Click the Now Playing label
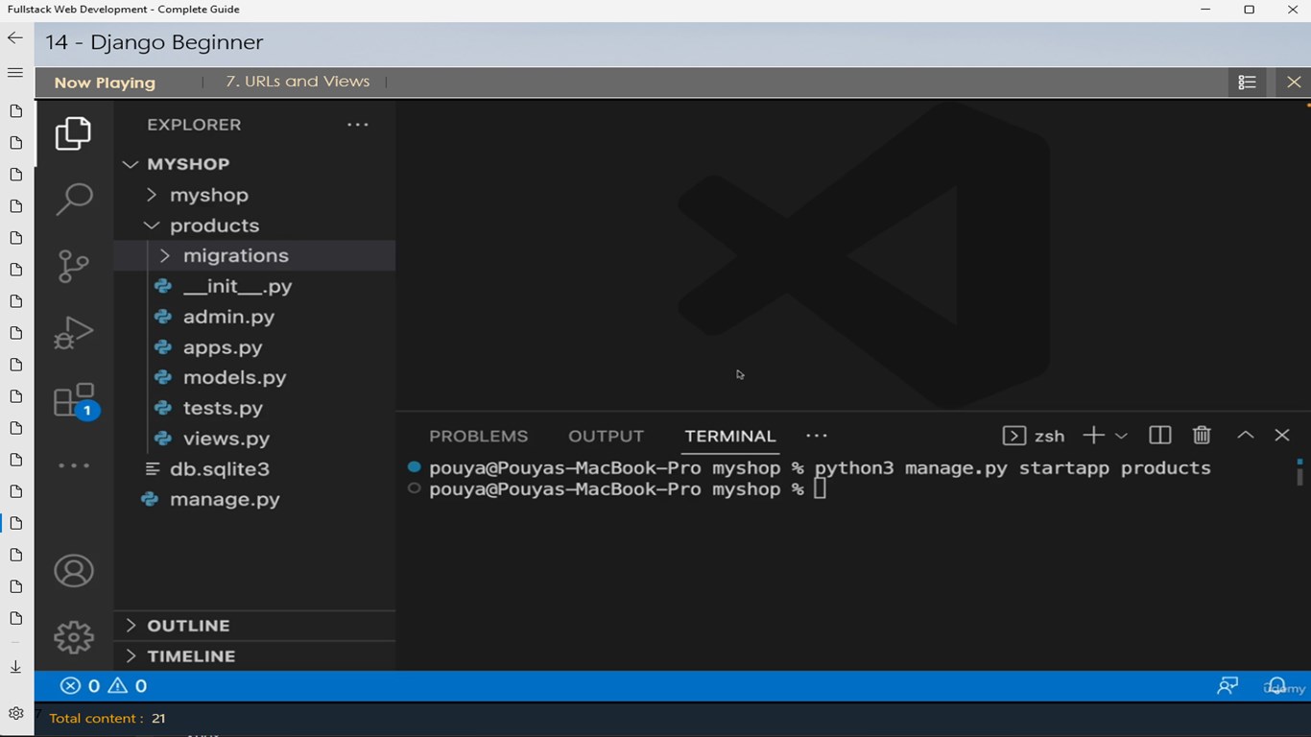The image size is (1311, 737). tap(105, 83)
